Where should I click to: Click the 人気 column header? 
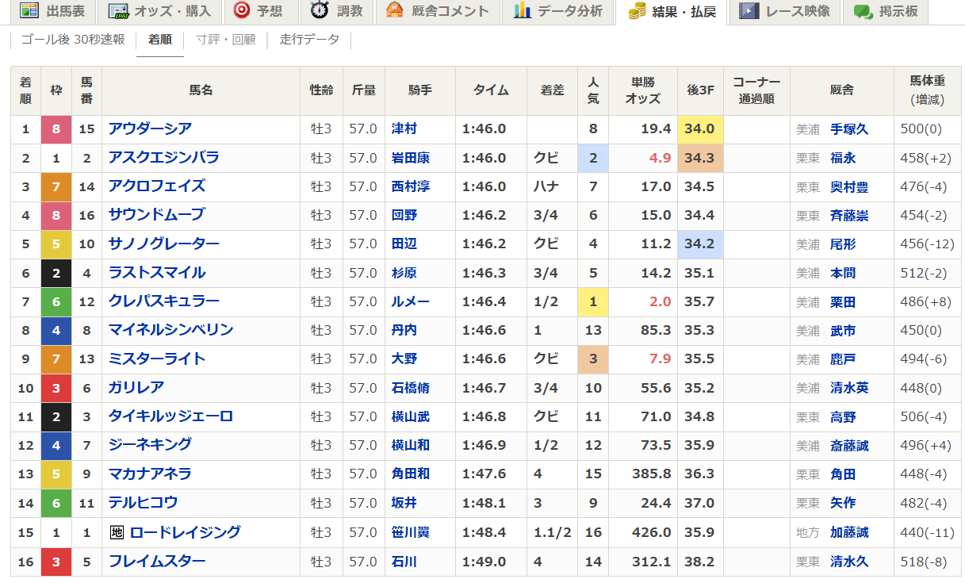coord(593,90)
